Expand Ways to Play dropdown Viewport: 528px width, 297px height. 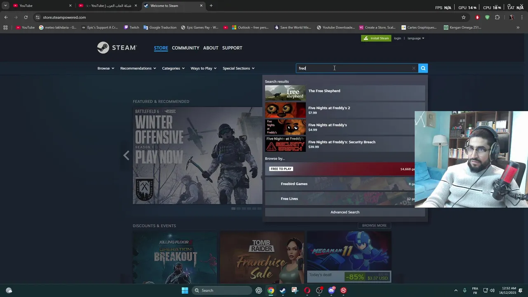pyautogui.click(x=203, y=68)
